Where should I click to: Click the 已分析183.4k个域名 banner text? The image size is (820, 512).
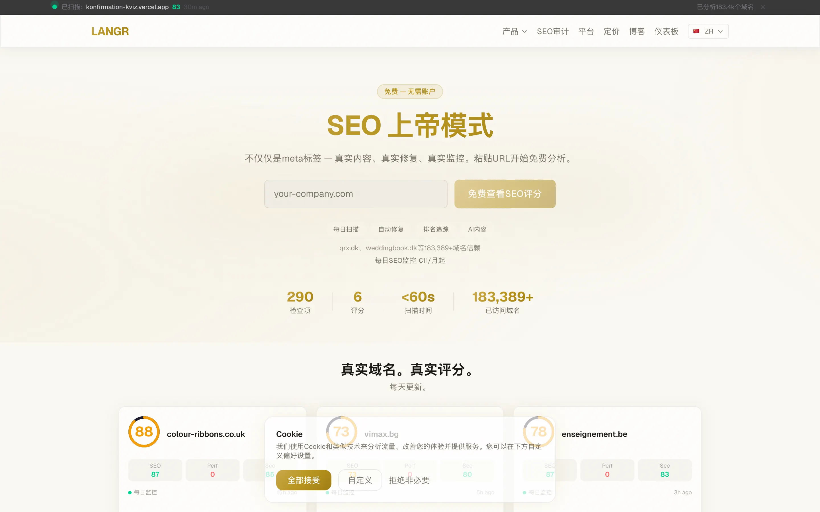pos(725,7)
